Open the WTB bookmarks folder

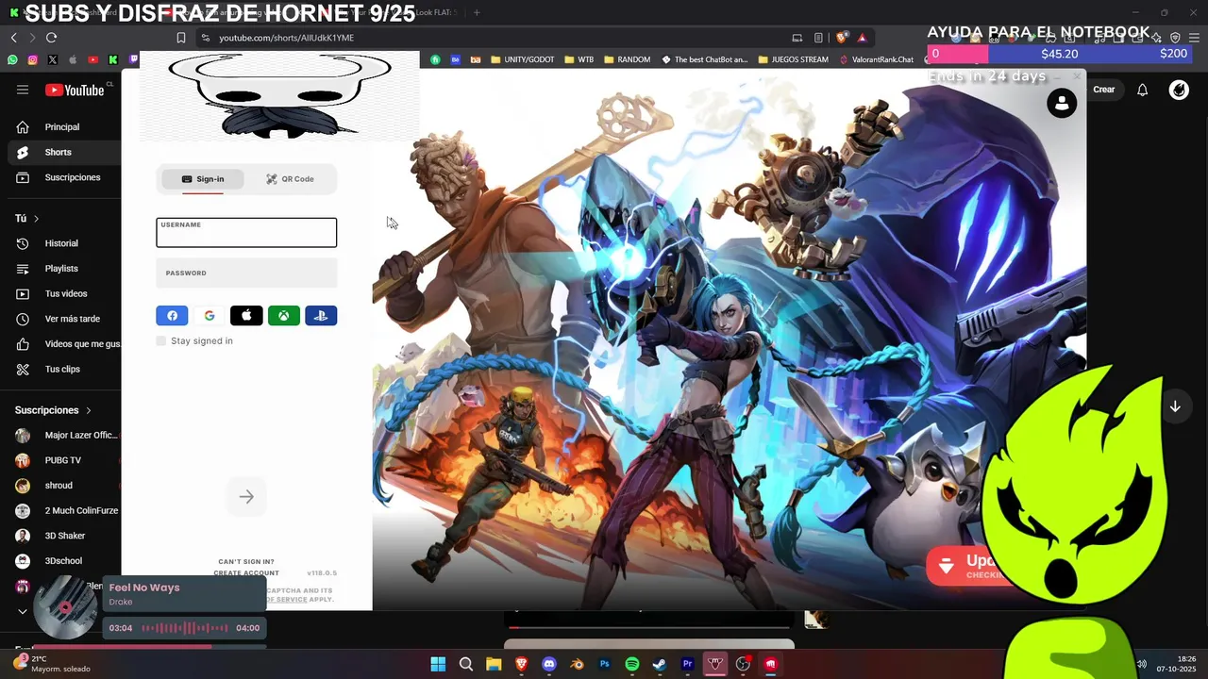pos(579,59)
